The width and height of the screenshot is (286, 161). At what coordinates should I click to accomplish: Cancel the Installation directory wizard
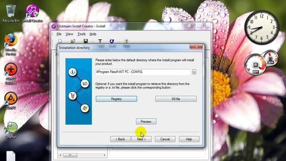165,139
